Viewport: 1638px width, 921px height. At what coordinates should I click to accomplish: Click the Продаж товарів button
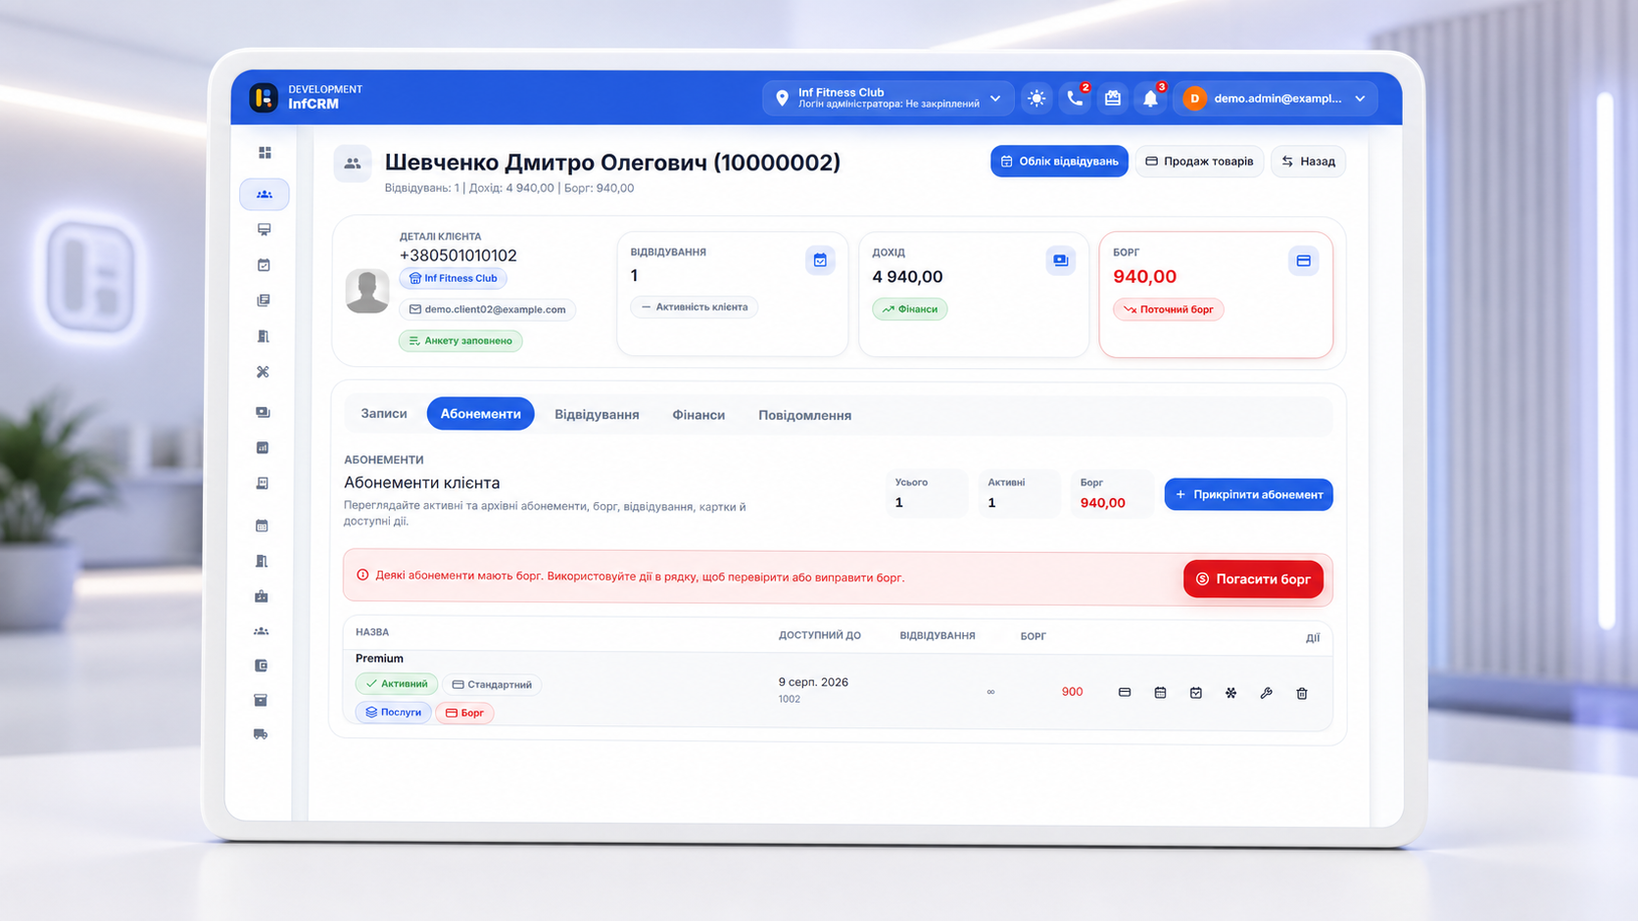pos(1199,161)
